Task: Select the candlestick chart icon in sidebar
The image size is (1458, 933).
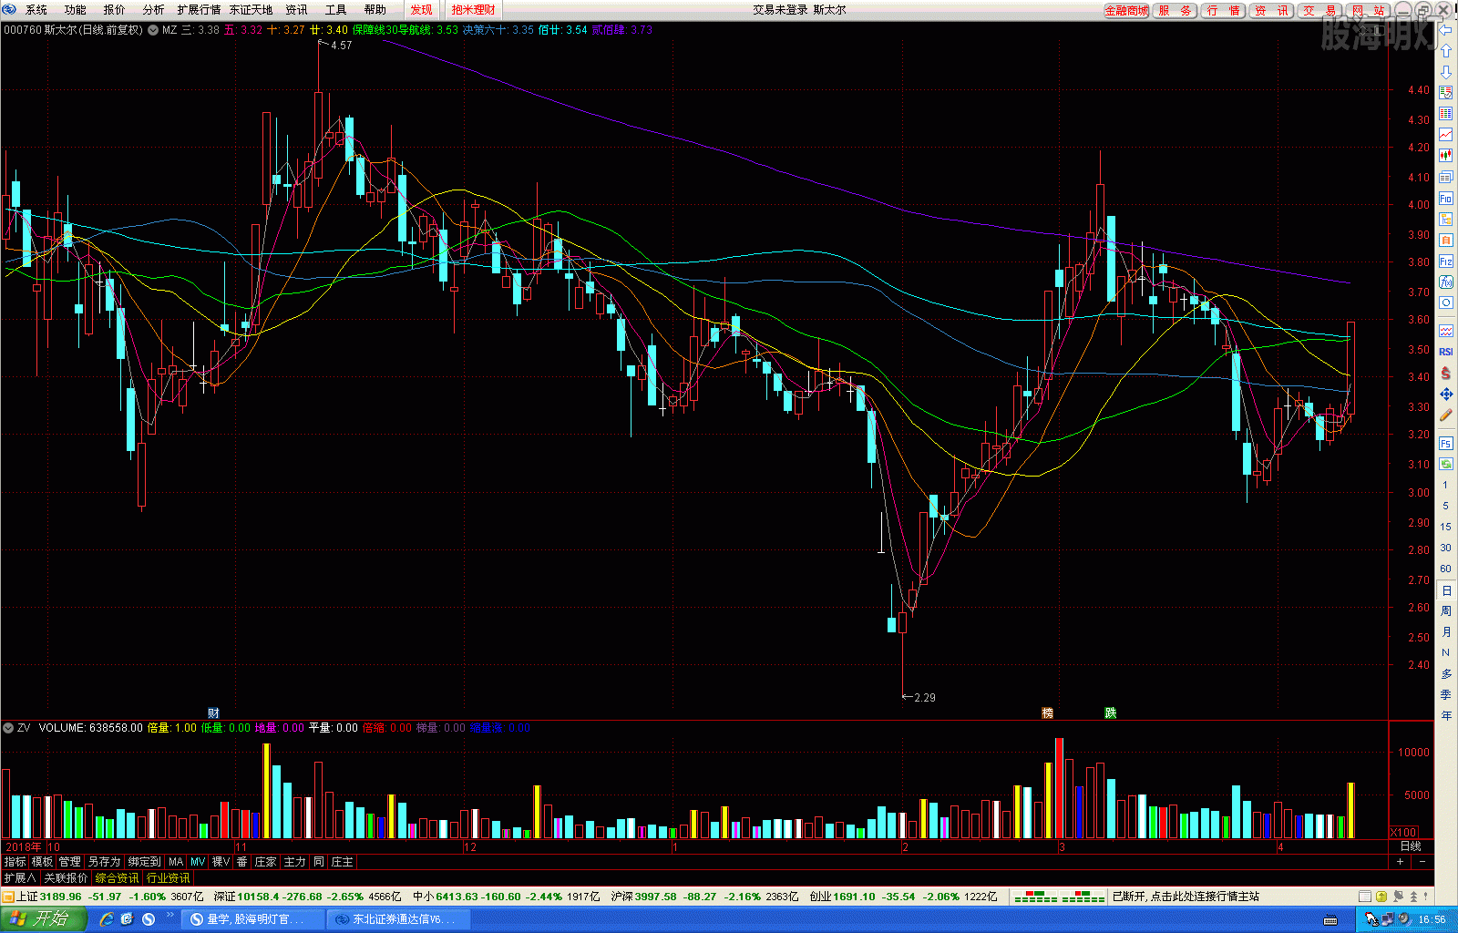Action: tap(1446, 155)
